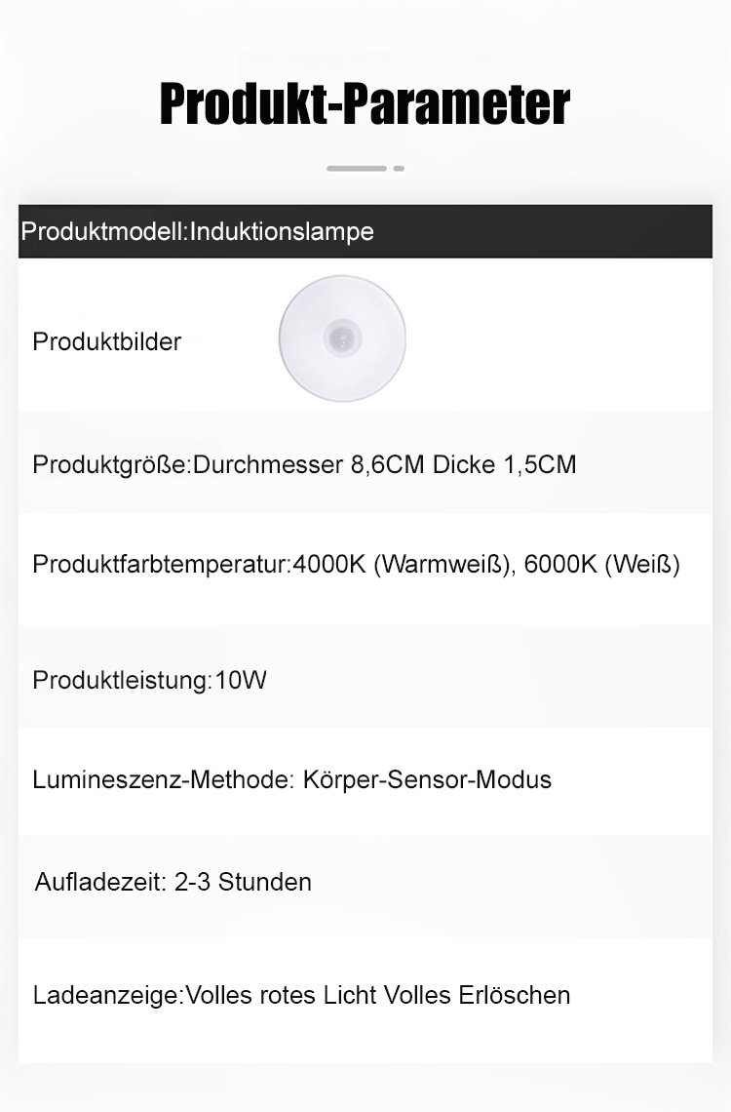Click the Produktleistung:10W row text
731x1112 pixels.
(x=149, y=680)
